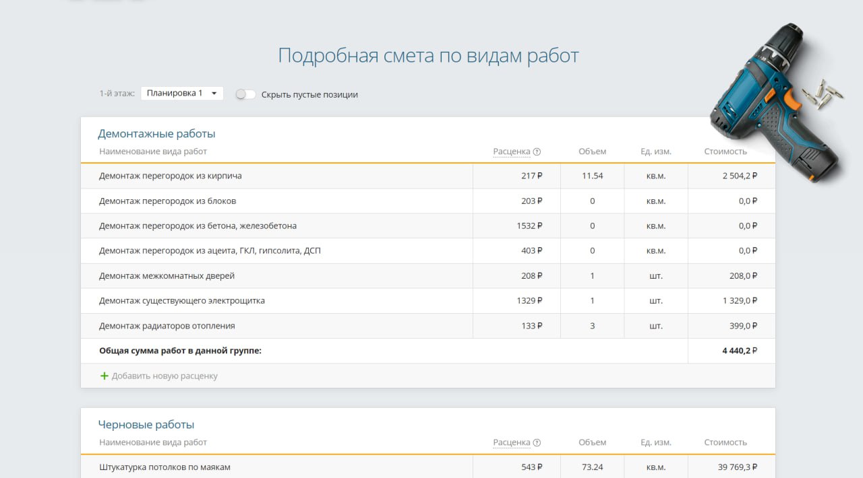Click volume value 3 for radiator removal

tap(592, 326)
